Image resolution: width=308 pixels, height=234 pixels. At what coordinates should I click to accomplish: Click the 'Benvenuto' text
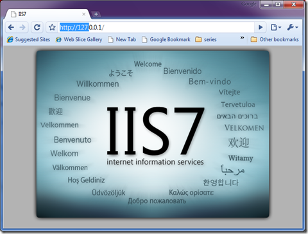73,139
